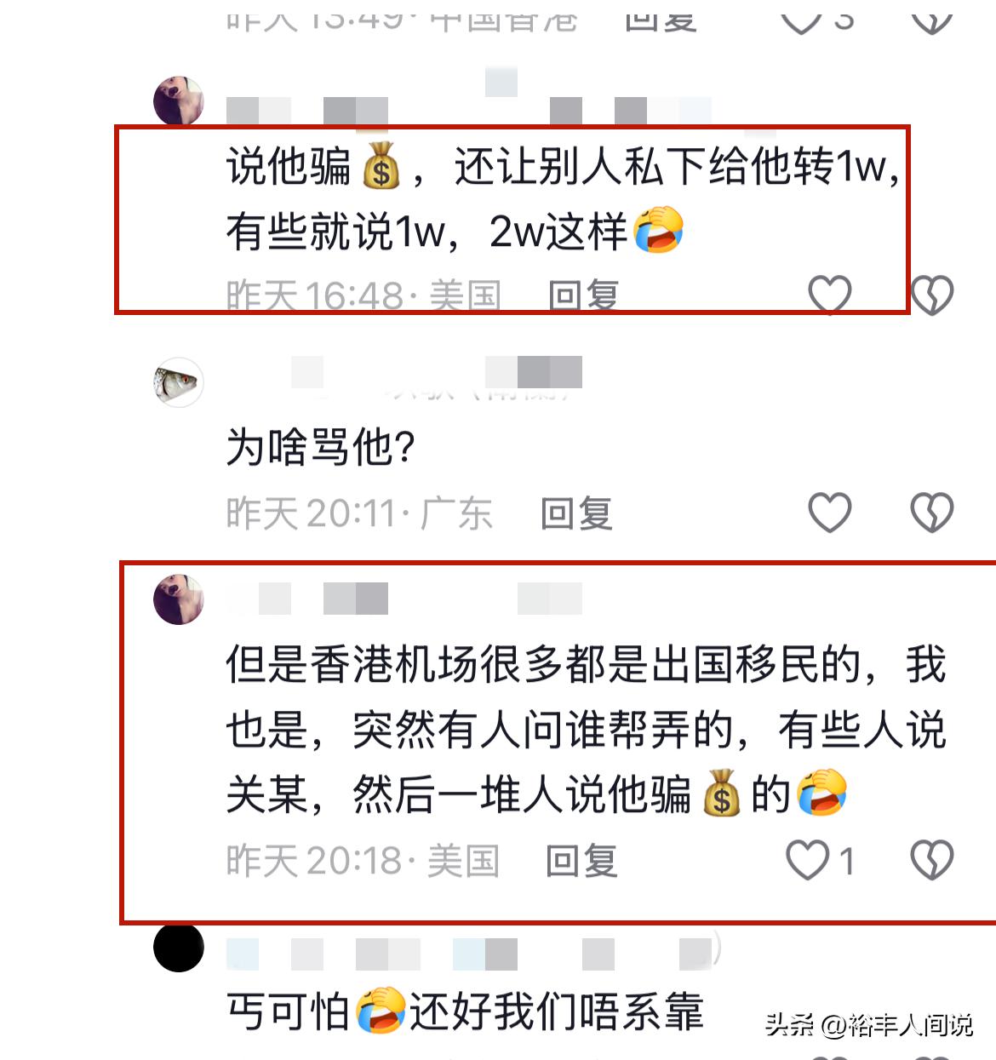Open the black circular avatar profile
The width and height of the screenshot is (996, 1060).
coord(179,947)
